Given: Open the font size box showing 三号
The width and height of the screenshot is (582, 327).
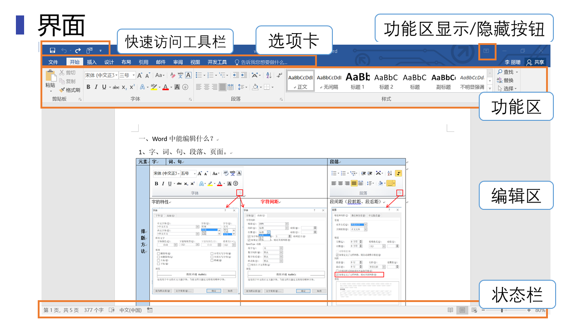Looking at the screenshot, I should [127, 75].
